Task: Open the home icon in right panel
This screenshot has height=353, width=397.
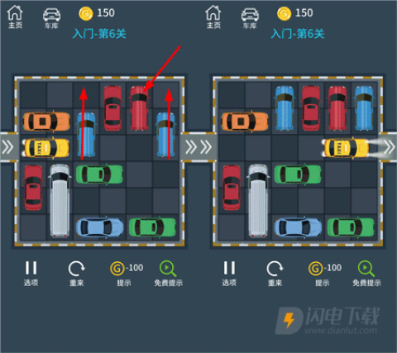Action: click(213, 17)
